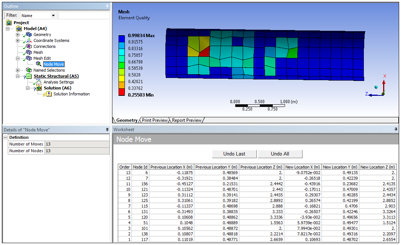
Task: Click the Solution Information icon
Action: pos(48,94)
